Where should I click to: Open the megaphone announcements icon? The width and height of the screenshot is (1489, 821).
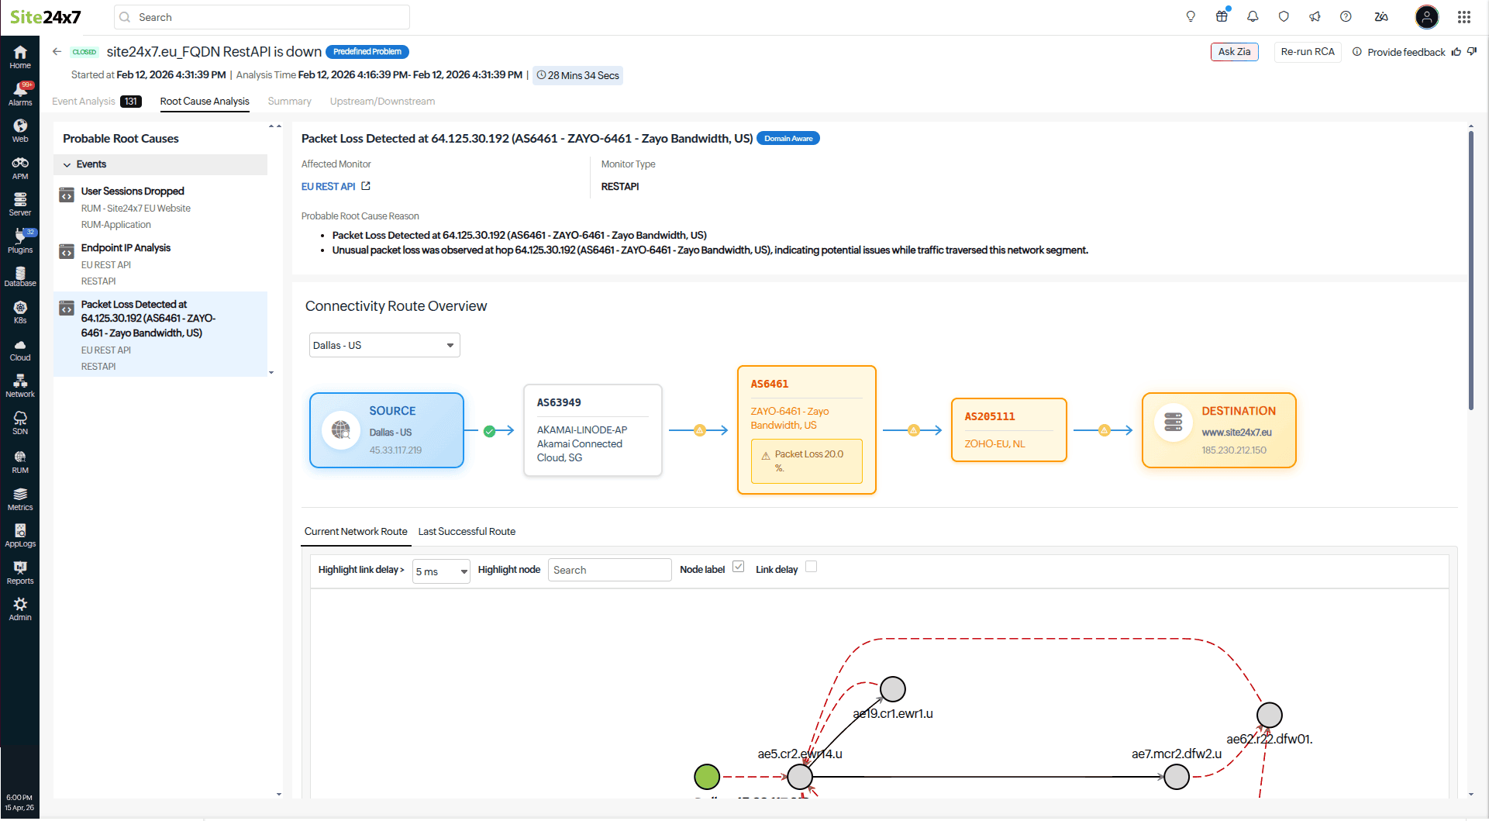tap(1315, 16)
